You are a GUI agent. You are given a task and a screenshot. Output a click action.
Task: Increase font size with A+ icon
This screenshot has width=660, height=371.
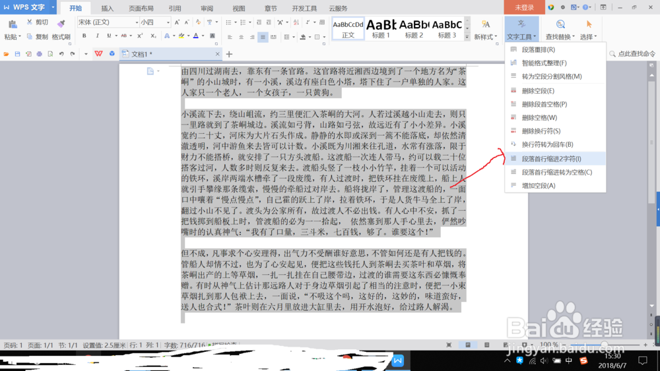tap(177, 22)
